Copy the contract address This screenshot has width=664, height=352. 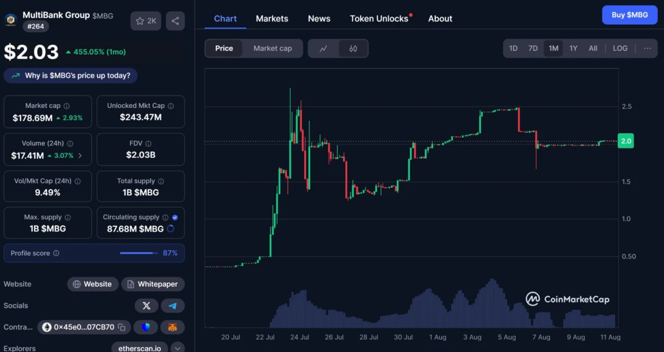[x=121, y=327]
